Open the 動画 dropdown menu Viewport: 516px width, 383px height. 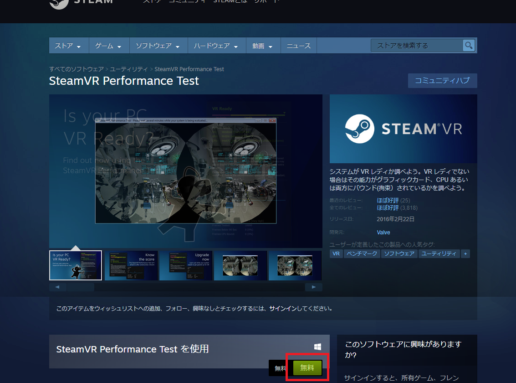(263, 46)
